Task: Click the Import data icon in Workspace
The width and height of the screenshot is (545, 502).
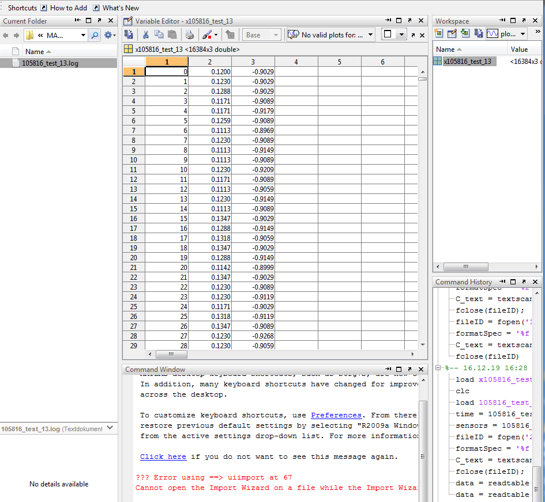Action: 465,34
